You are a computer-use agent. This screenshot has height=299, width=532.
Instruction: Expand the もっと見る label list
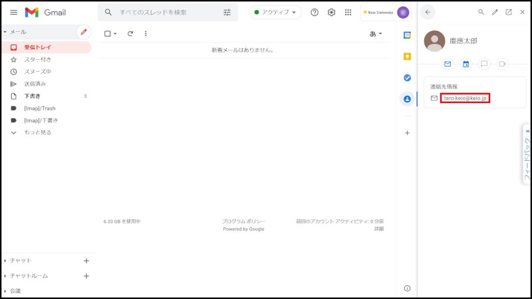38,132
